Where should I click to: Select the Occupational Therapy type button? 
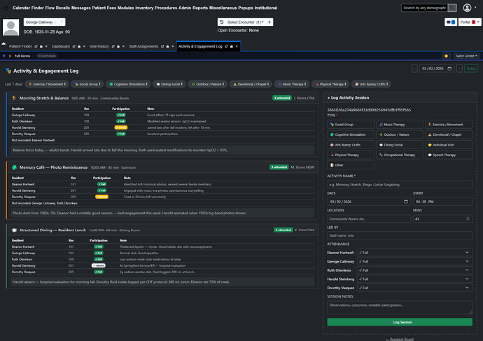(400, 155)
